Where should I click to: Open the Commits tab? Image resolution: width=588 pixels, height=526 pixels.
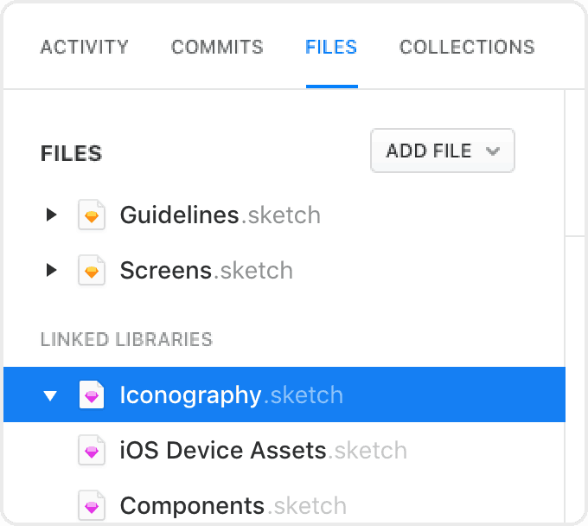[x=217, y=48]
